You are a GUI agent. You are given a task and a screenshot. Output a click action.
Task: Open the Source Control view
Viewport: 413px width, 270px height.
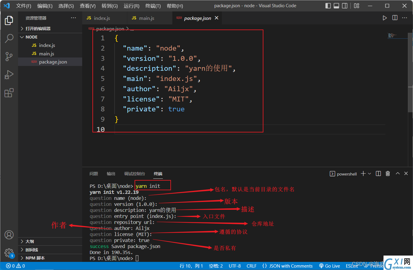coord(9,56)
